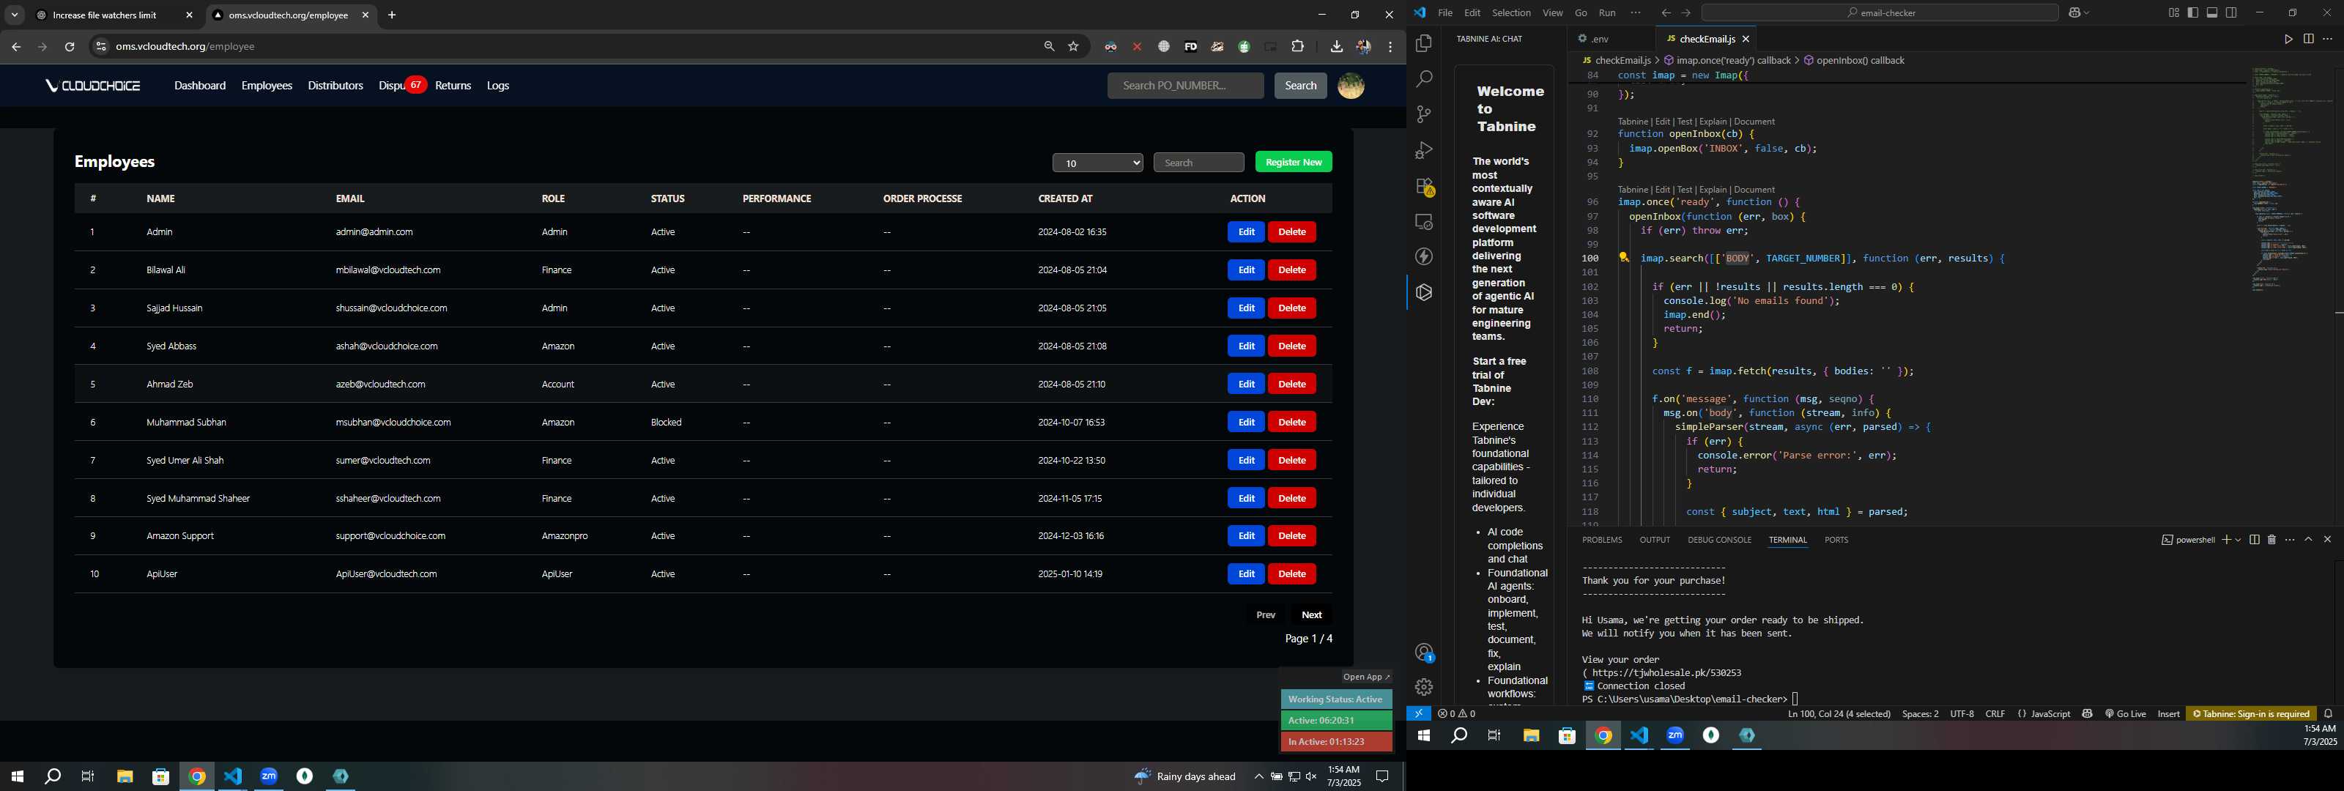This screenshot has width=2344, height=791.
Task: Switch to PROBLEMS panel tab
Action: 1601,540
